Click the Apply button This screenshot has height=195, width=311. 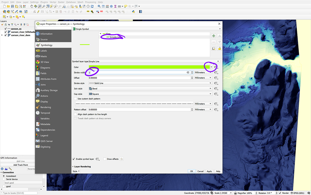(x=209, y=171)
